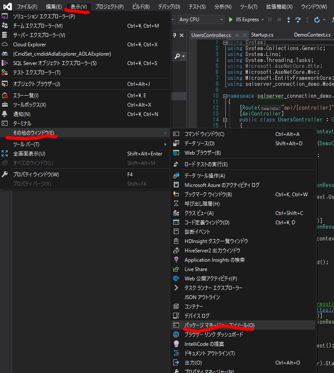
Task: Click the Error List (エラー一覧) icon
Action: click(x=5, y=96)
